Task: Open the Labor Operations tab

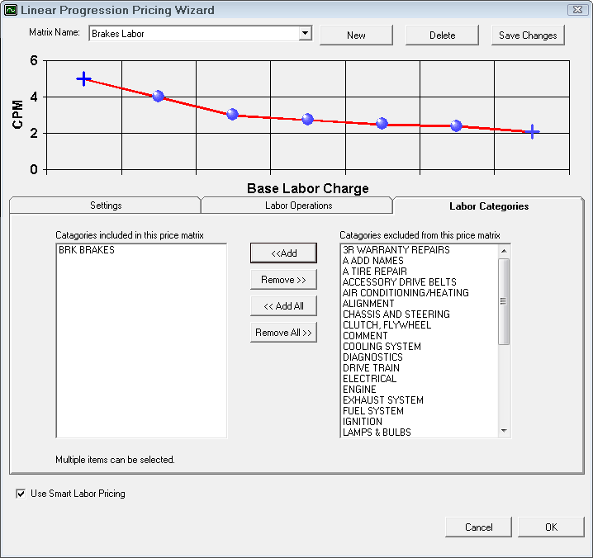Action: (x=298, y=206)
